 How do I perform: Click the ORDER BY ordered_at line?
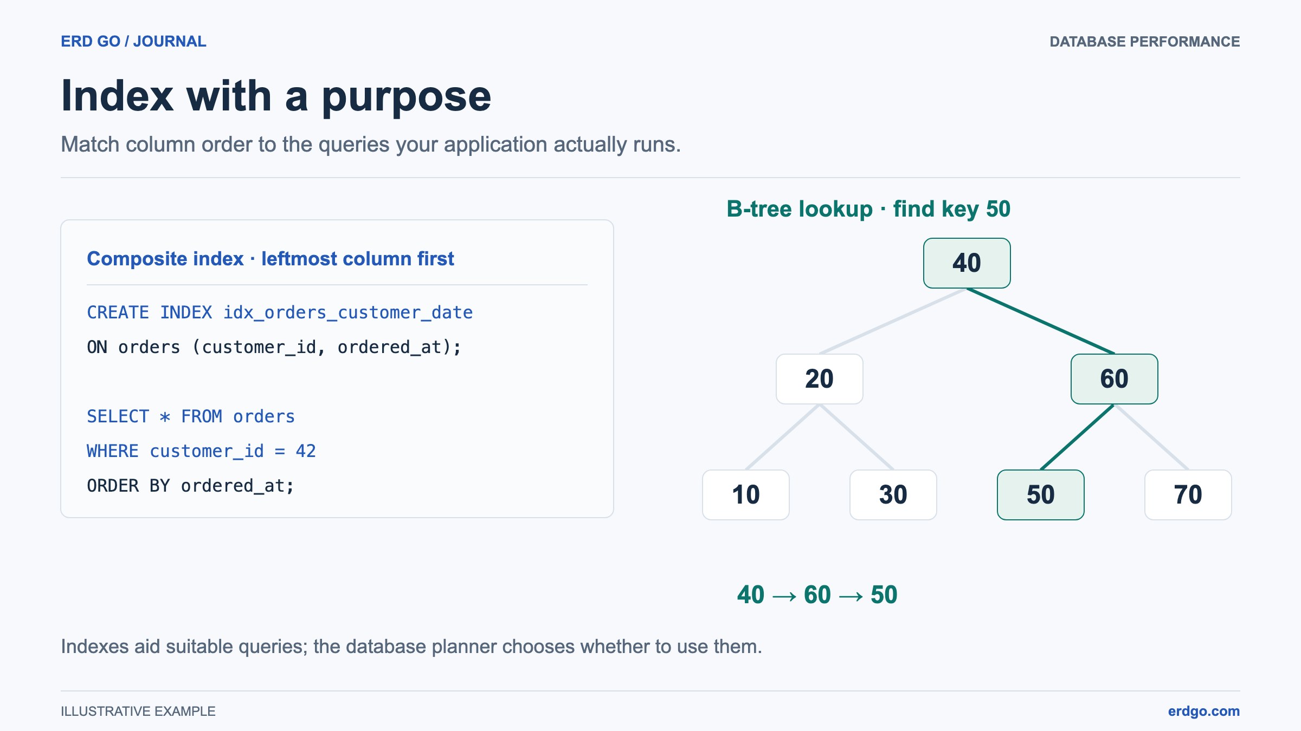[190, 486]
